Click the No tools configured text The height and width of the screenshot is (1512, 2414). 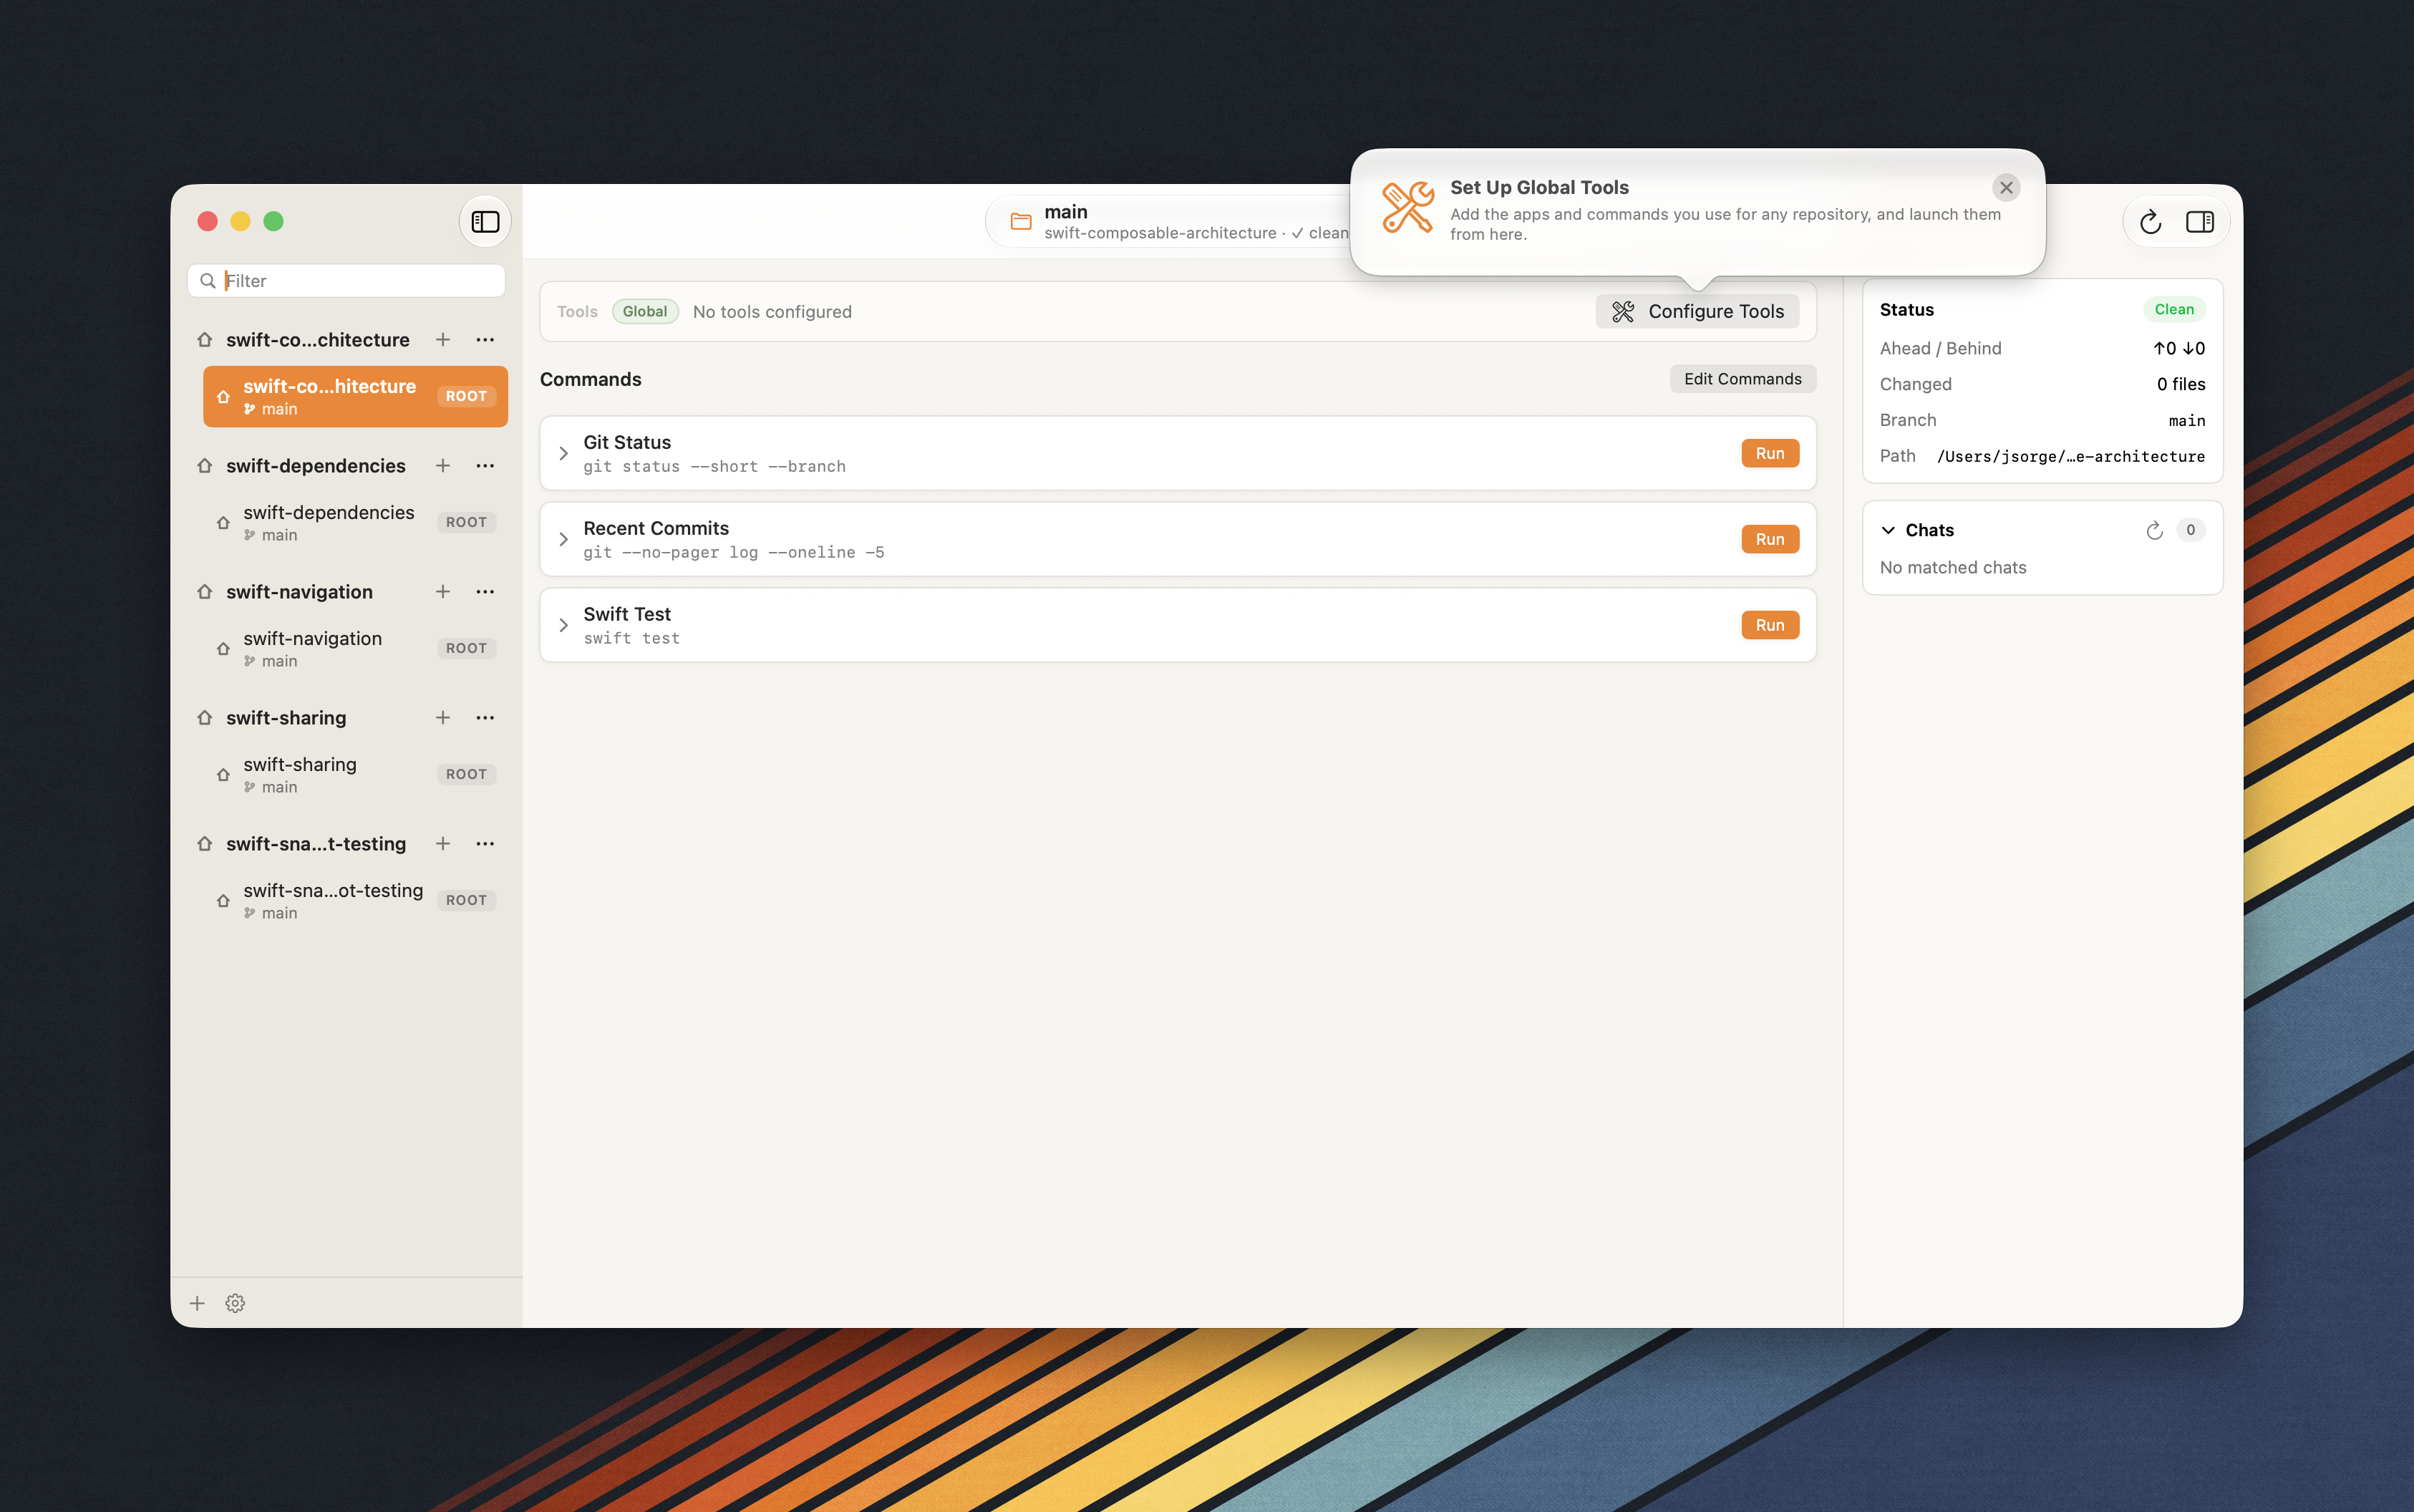coord(772,311)
